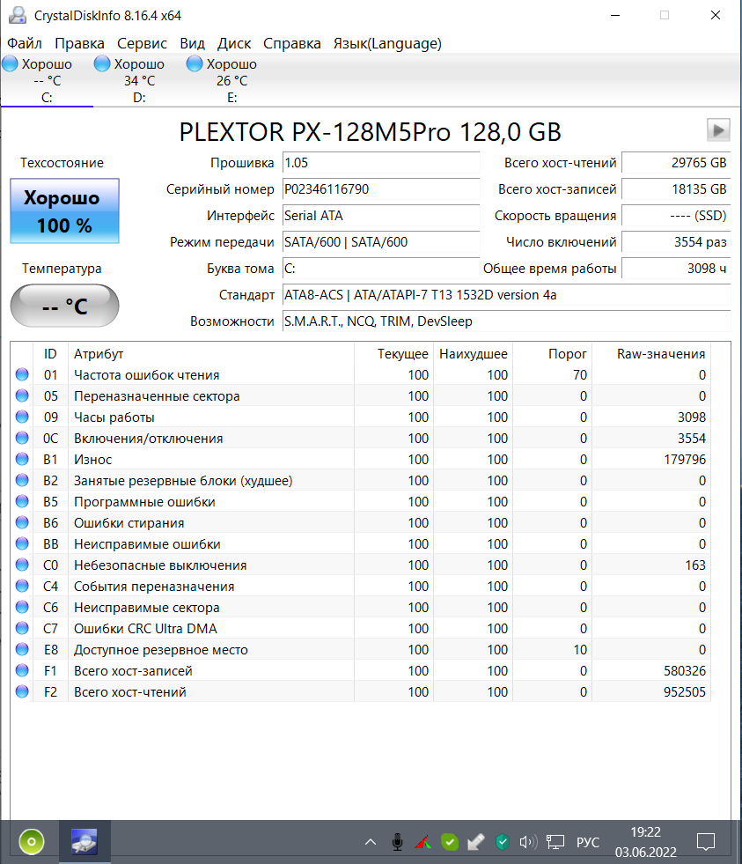Click the SATA/600 transfer mode field

(x=380, y=242)
